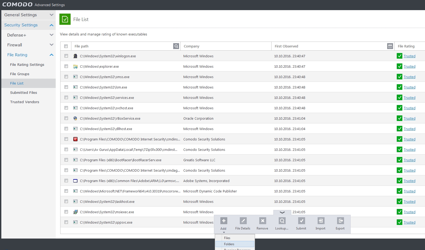
Task: Click green trusted check icon for sppsvc.exe
Action: tap(399, 222)
